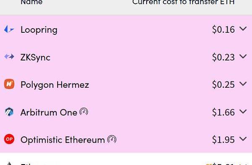Click the Loopring logo icon

(9, 29)
